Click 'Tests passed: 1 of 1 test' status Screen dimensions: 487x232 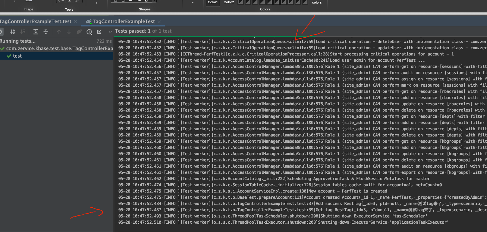point(143,31)
